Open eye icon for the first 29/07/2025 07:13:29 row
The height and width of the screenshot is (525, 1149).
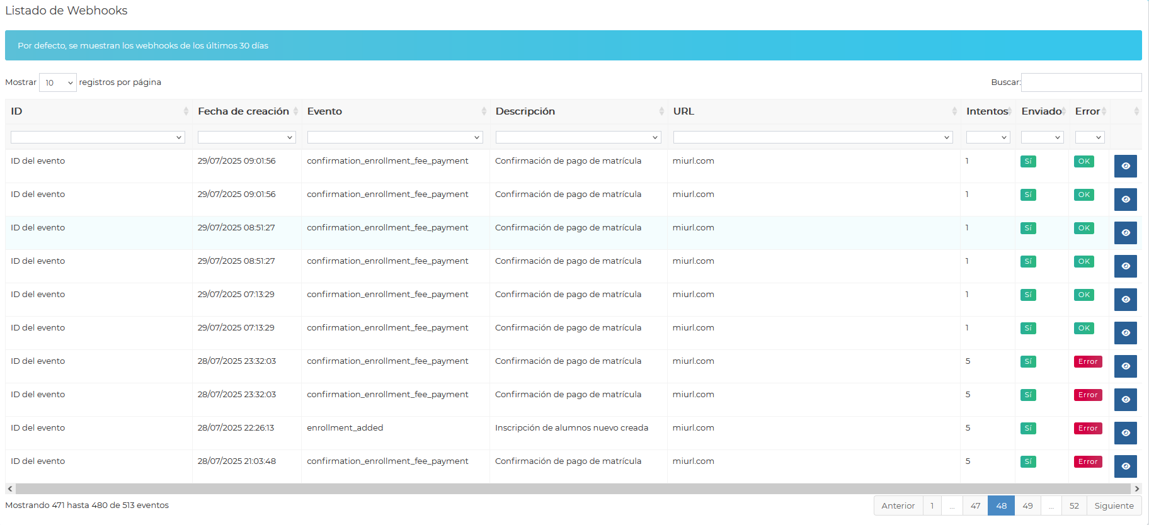[x=1125, y=300]
